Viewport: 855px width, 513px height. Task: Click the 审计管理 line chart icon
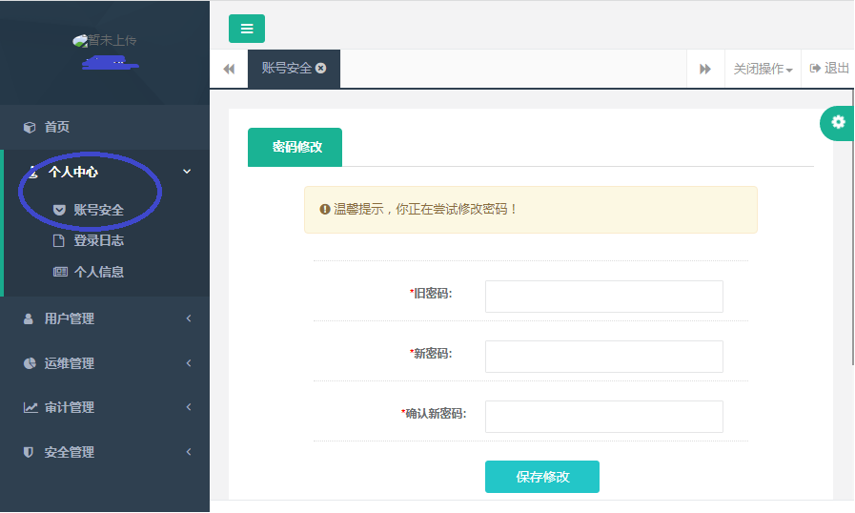pyautogui.click(x=30, y=407)
